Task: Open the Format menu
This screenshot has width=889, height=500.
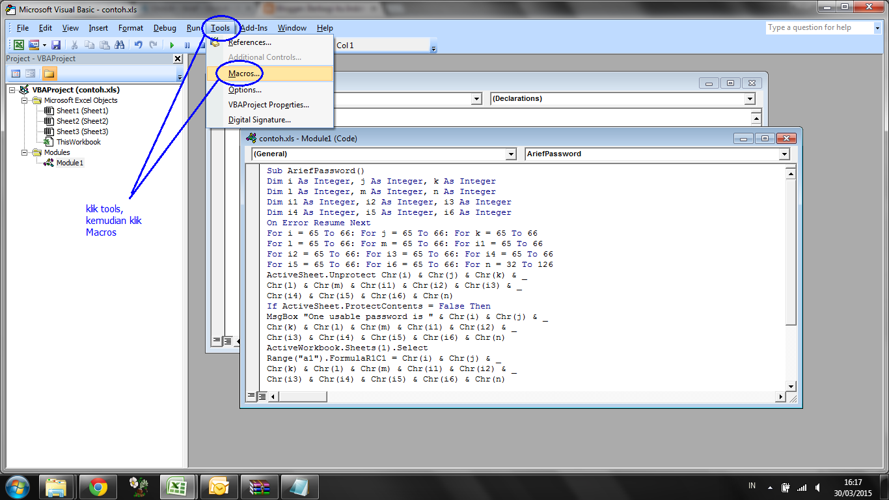Action: (131, 28)
